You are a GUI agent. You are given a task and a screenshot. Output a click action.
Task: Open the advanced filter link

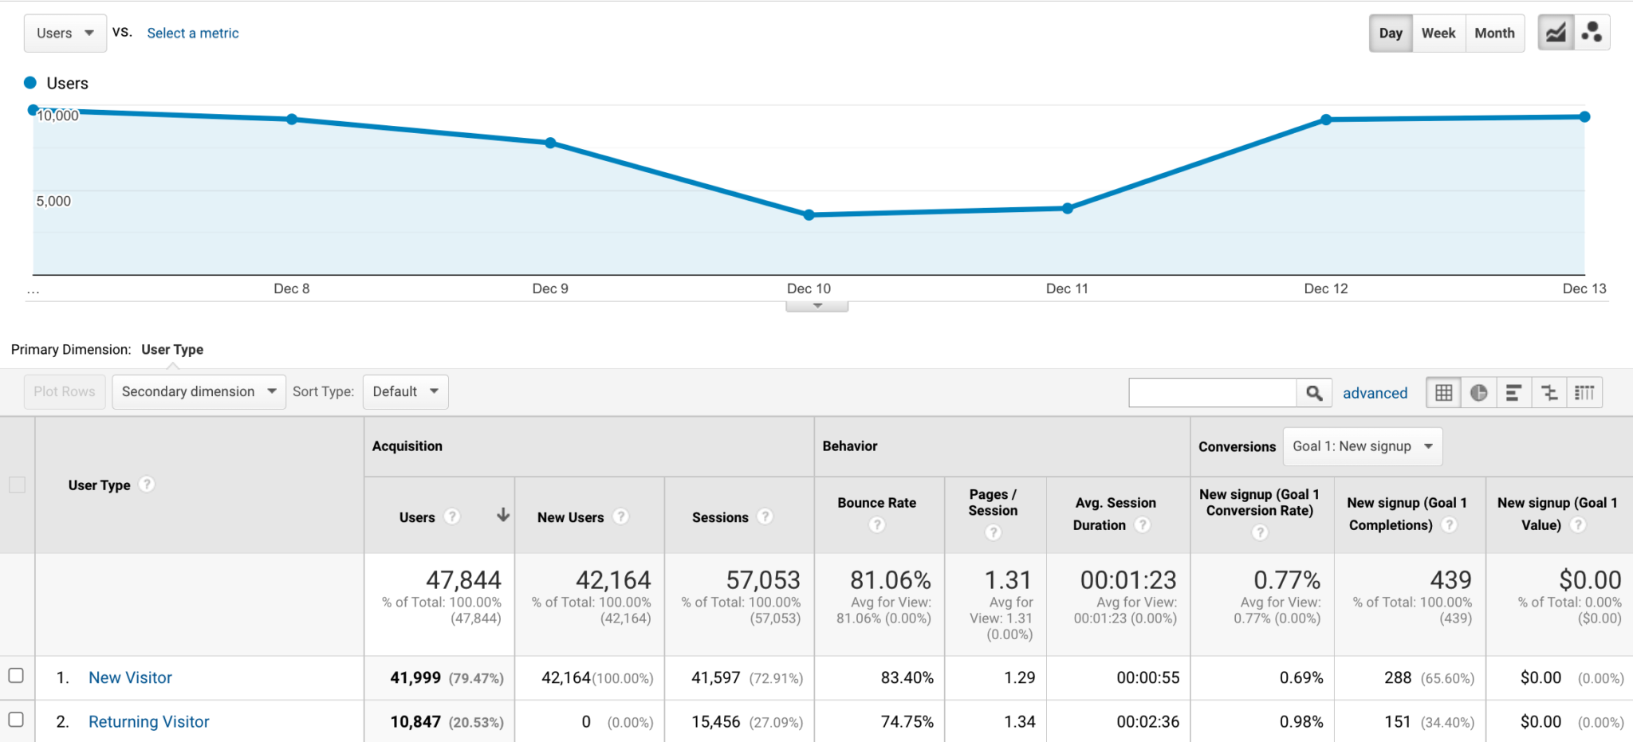pyautogui.click(x=1375, y=393)
